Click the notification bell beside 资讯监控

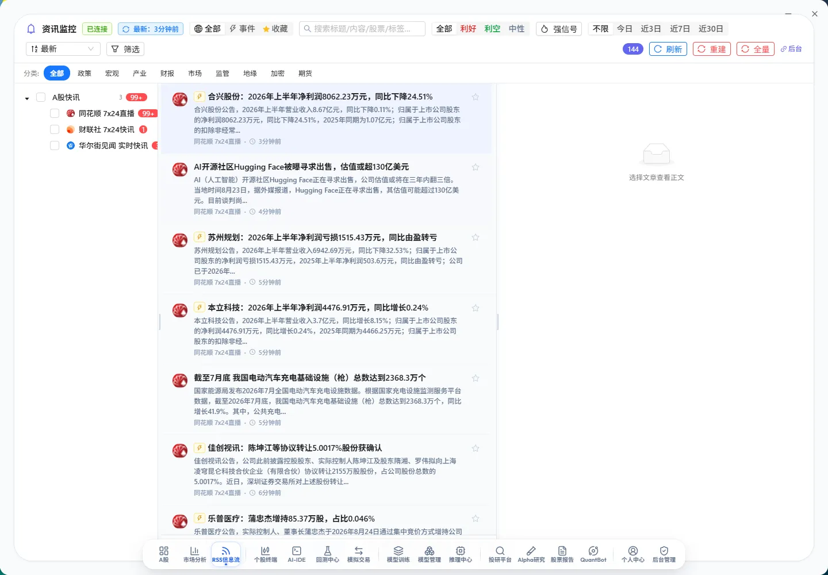31,29
